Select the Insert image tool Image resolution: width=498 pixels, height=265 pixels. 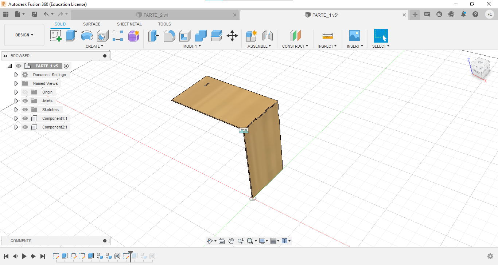(354, 36)
